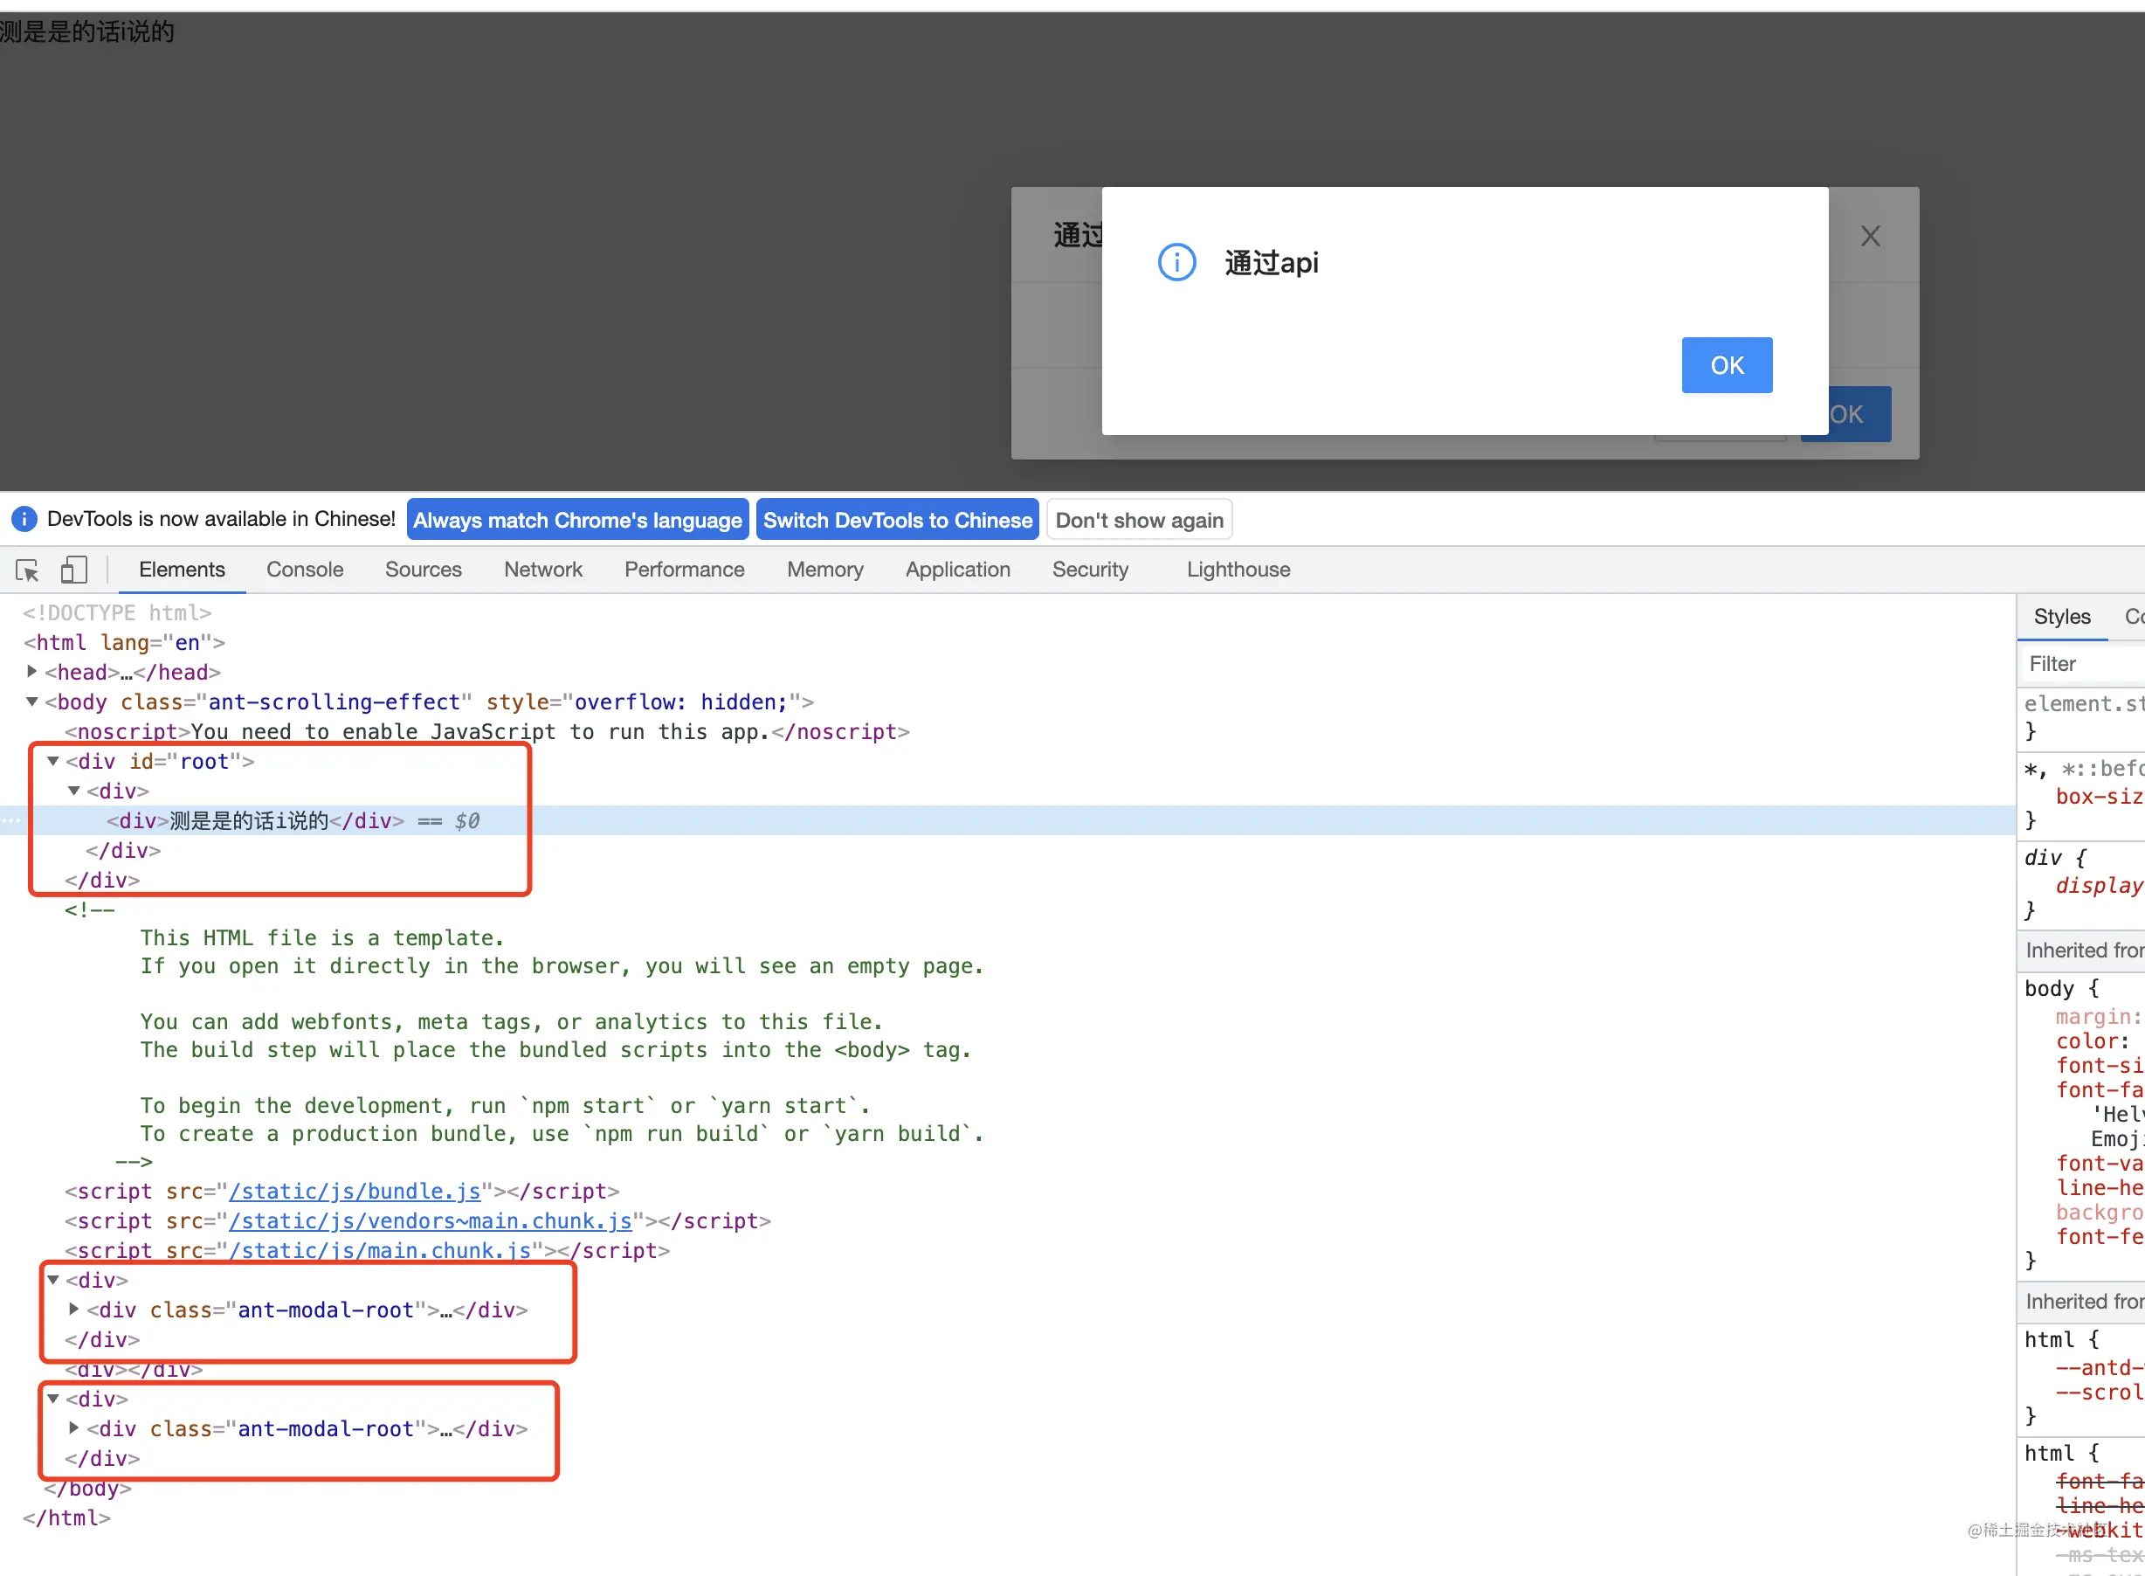Screen dimensions: 2145x1576
Task: Expand the first ant-modal-root div
Action: 74,1310
